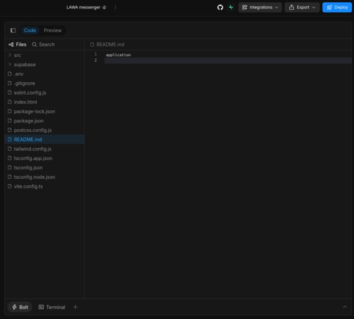This screenshot has width=354, height=319.
Task: Add a new terminal with plus icon
Action: click(75, 307)
